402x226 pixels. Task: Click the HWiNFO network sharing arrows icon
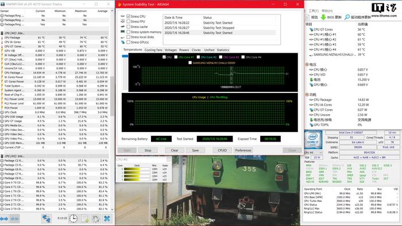(x=47, y=219)
